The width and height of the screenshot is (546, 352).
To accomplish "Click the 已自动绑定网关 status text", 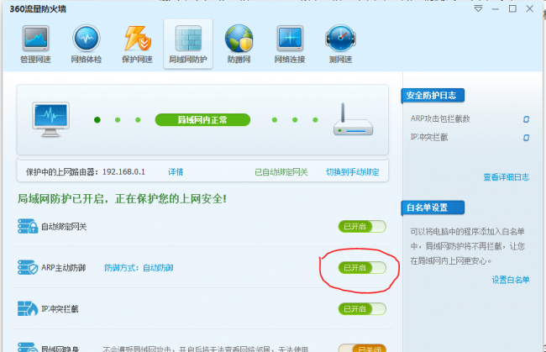I will pos(281,172).
